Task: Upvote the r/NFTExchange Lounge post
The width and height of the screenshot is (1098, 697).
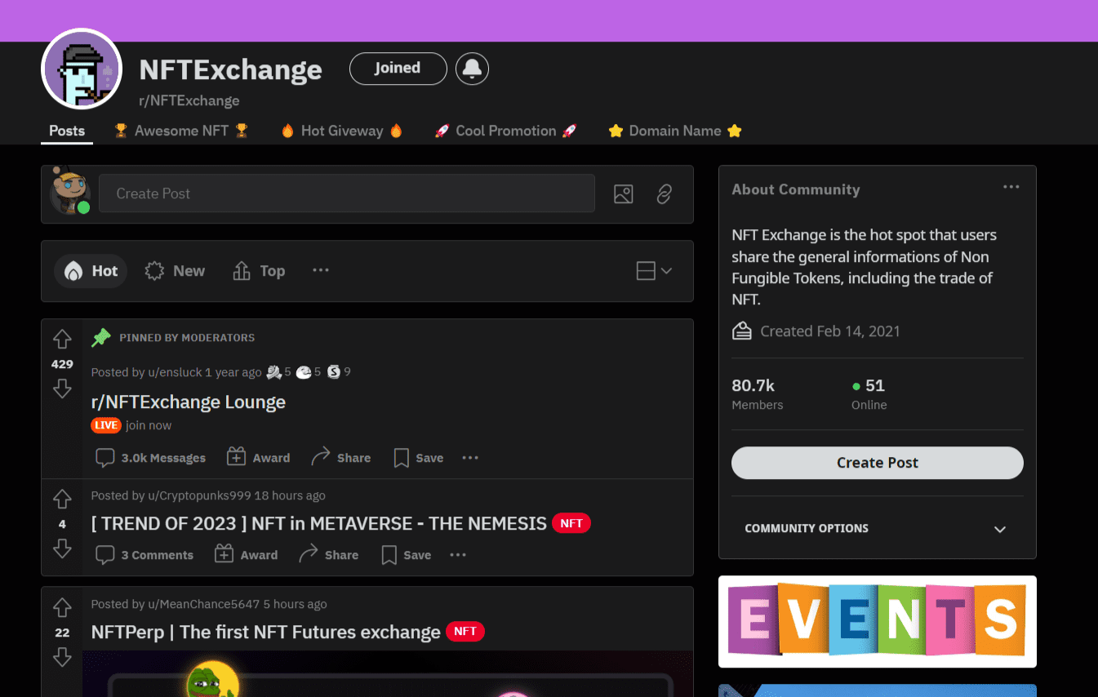Action: (62, 340)
